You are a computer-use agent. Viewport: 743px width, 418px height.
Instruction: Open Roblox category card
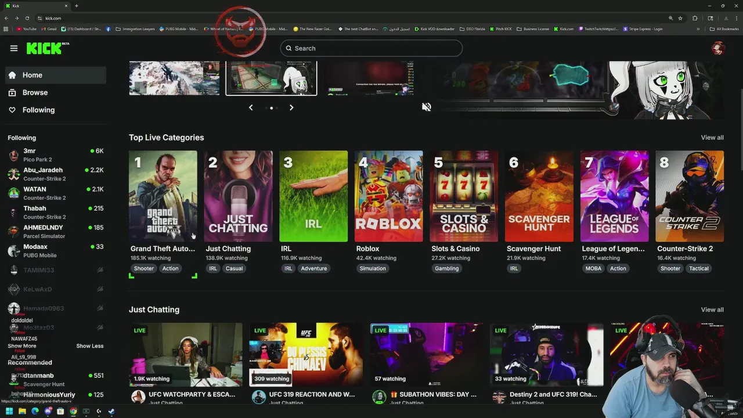click(389, 196)
